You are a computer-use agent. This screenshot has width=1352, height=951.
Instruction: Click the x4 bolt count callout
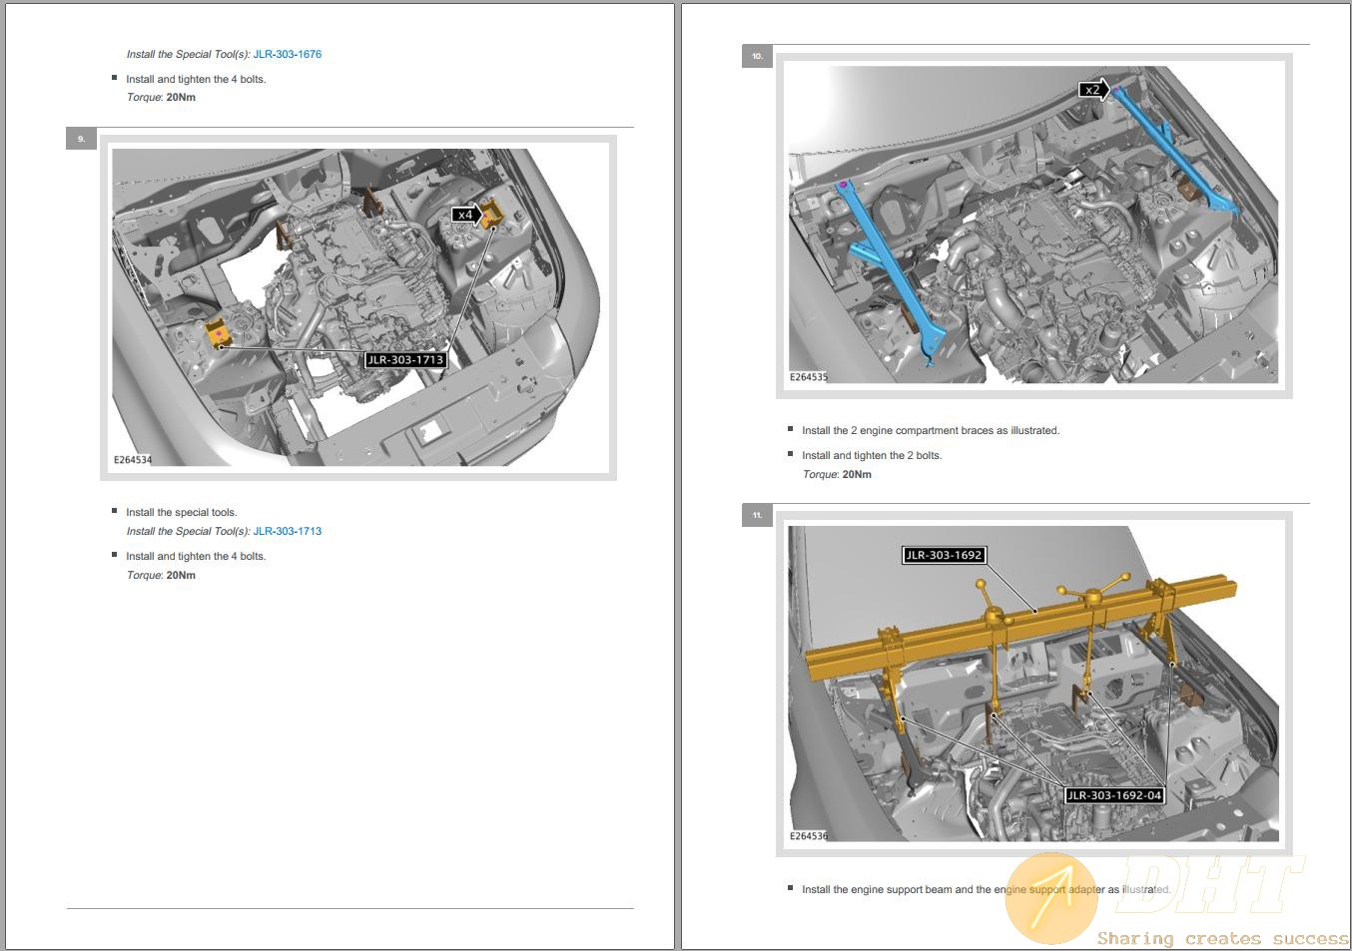coord(466,215)
